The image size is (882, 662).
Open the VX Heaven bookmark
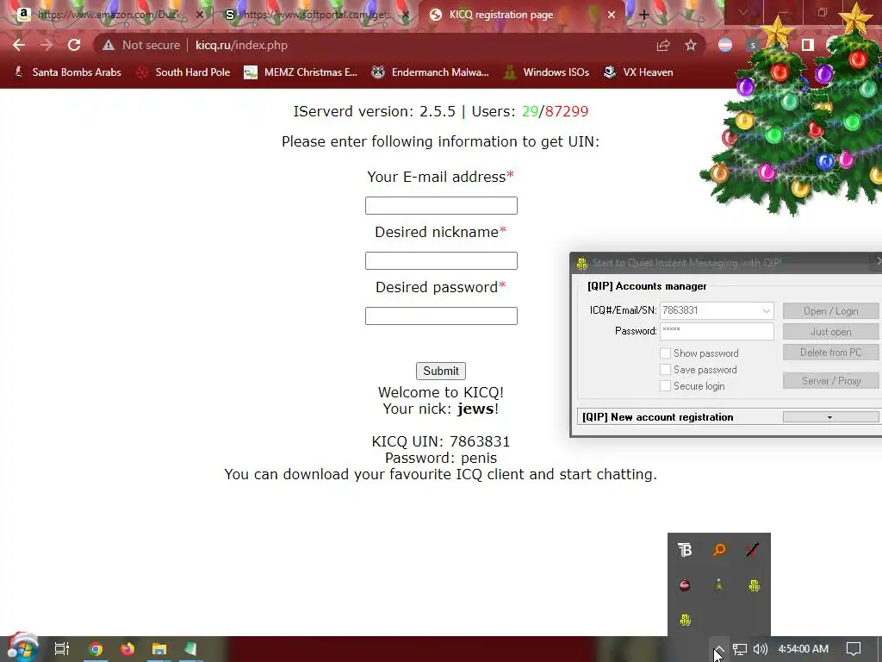coord(638,72)
